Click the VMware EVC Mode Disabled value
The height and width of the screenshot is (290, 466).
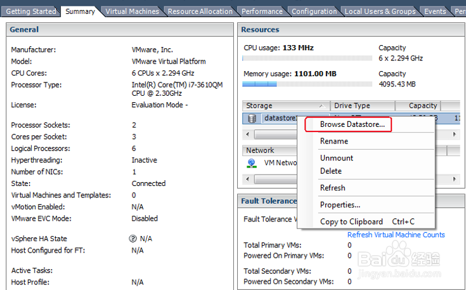(x=145, y=218)
